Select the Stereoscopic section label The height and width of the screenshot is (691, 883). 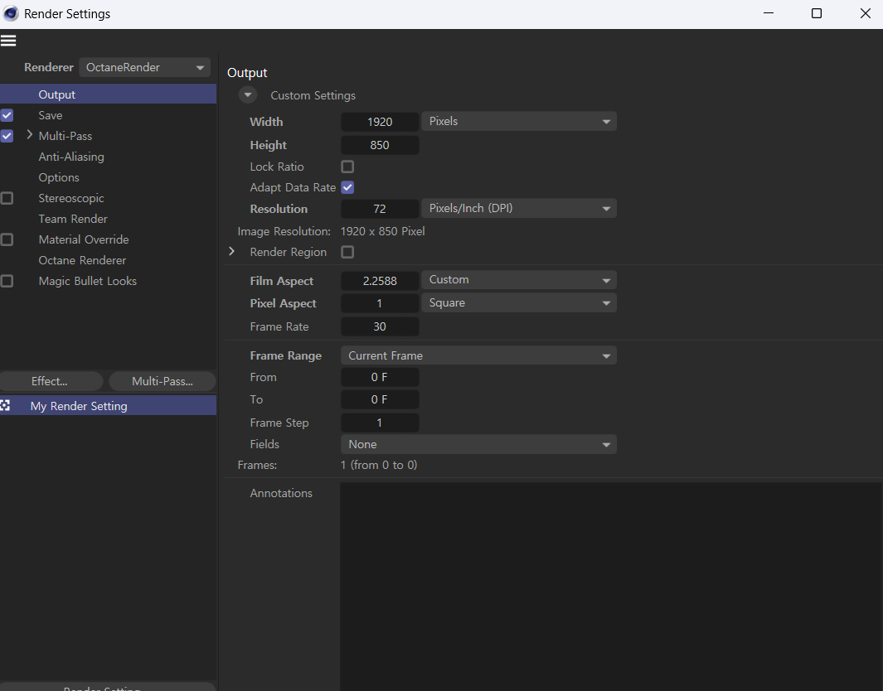(x=71, y=198)
